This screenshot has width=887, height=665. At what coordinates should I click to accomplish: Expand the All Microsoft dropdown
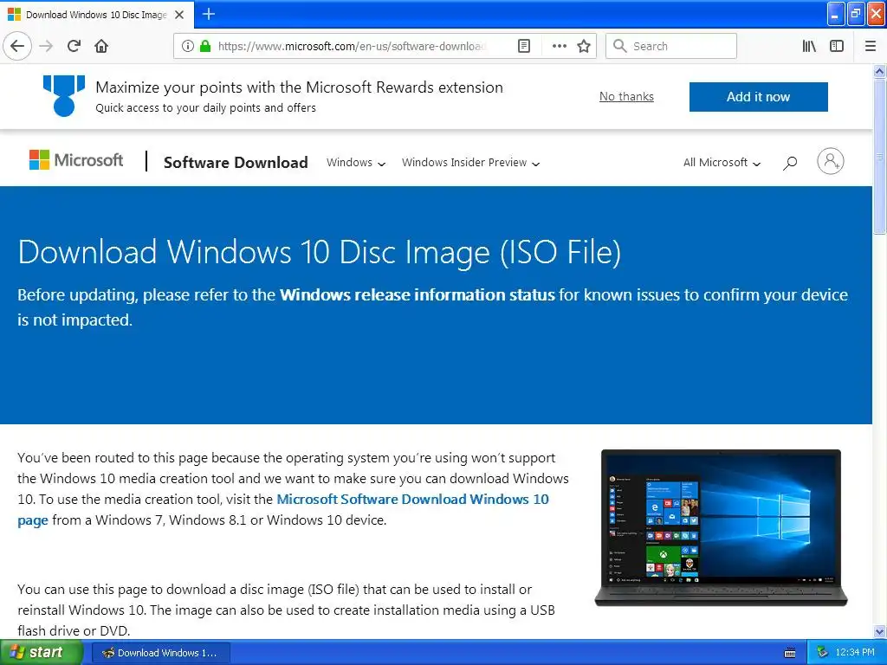(722, 163)
